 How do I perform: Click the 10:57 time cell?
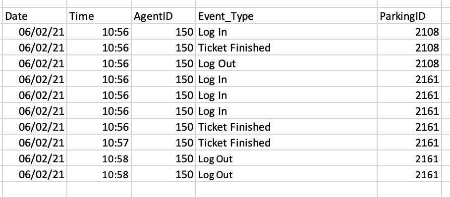tap(99, 143)
